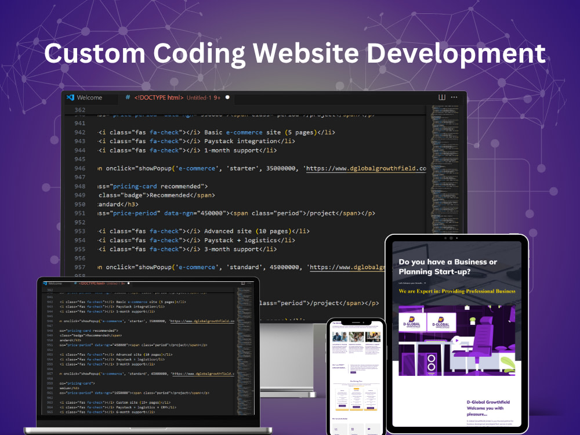This screenshot has width=580, height=435.
Task: Click the yellow badge above the phone's middle pricing card
Action: (357, 389)
